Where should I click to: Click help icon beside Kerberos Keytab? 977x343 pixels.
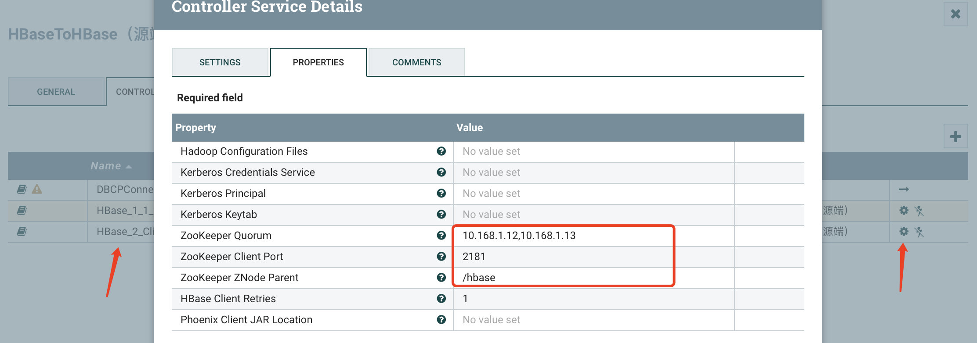pos(441,214)
